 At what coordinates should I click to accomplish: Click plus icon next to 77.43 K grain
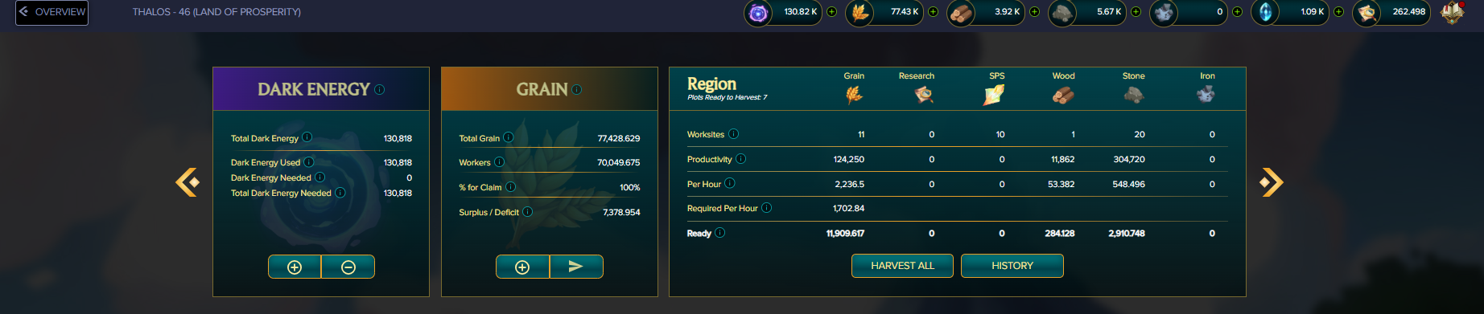(933, 12)
